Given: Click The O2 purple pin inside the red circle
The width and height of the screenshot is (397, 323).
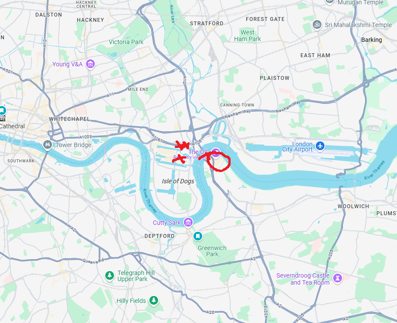Looking at the screenshot, I should [x=216, y=153].
